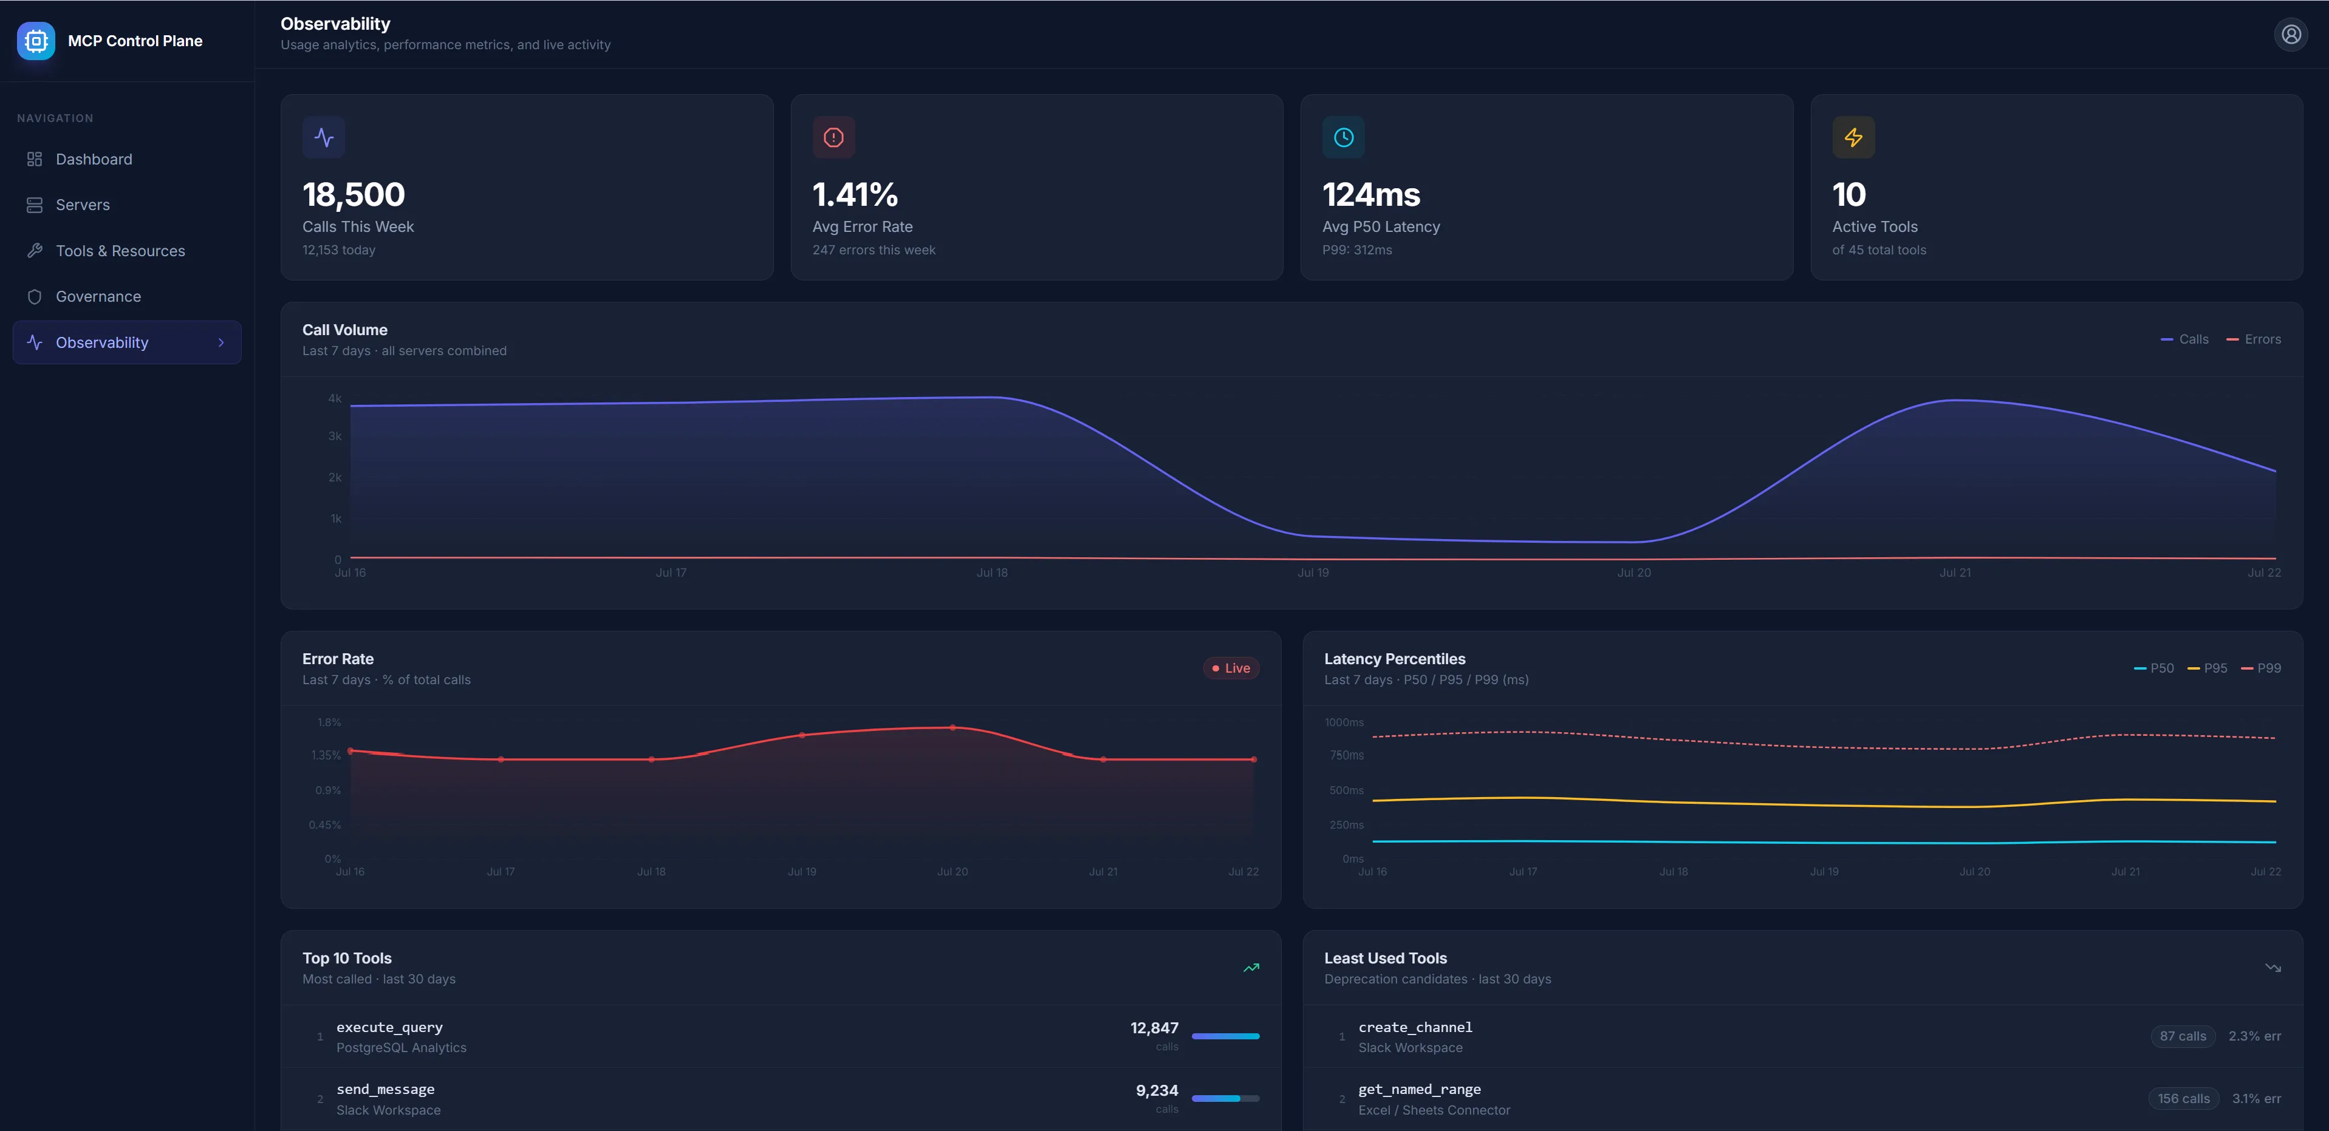Click the Jul 17 error rate data point
This screenshot has width=2329, height=1131.
coord(501,759)
